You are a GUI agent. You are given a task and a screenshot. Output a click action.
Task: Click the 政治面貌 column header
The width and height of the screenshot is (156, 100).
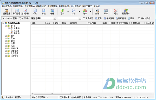tap(125, 23)
